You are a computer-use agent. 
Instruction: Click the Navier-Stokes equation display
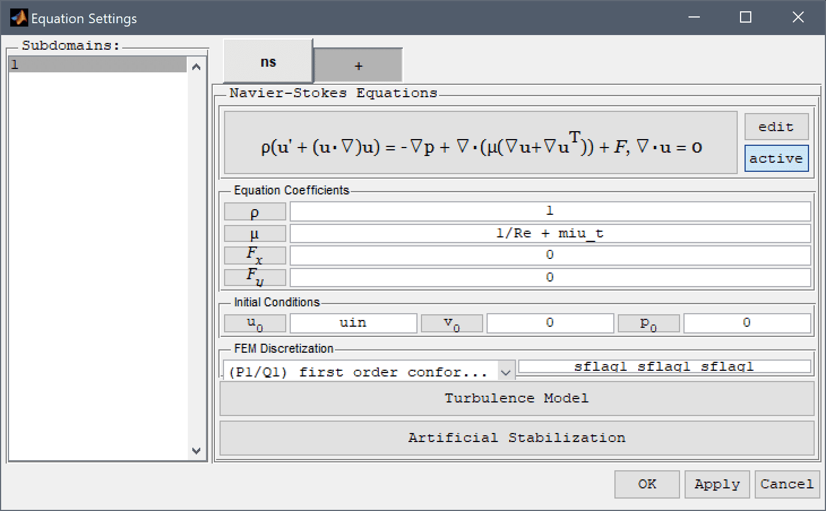(481, 142)
